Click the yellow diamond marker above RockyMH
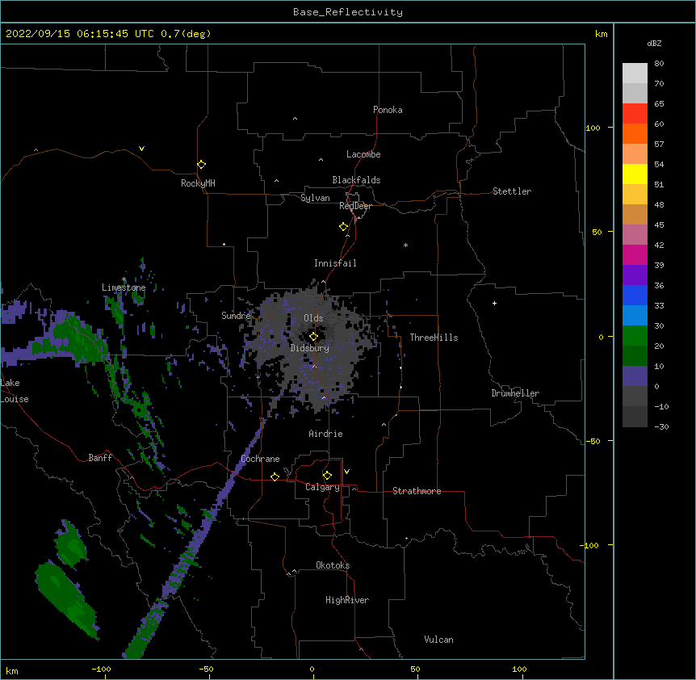Viewport: 696px width, 680px height. click(x=201, y=165)
